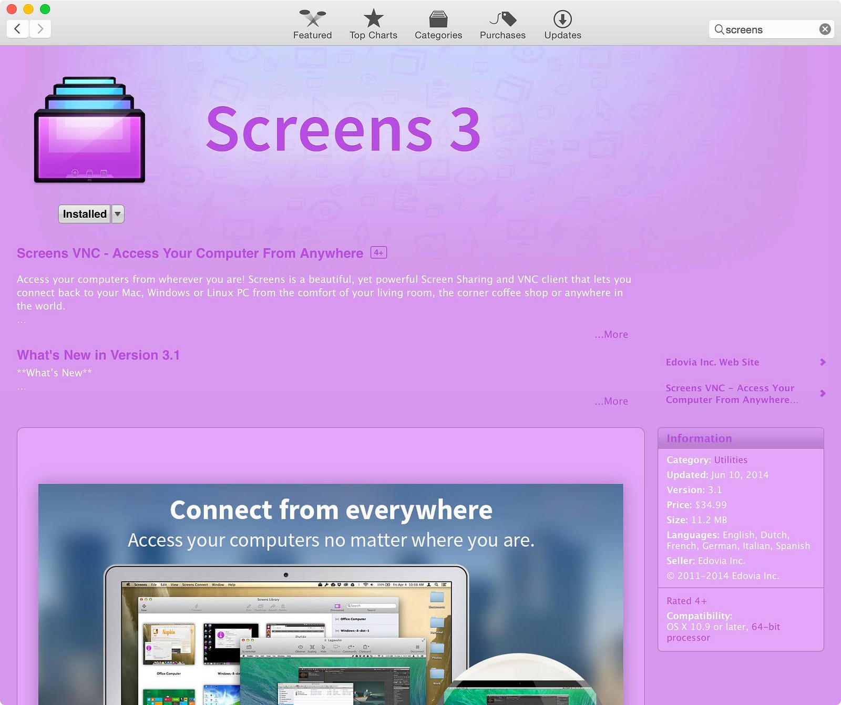Click chevron beside Screens VNC link

[x=823, y=393]
